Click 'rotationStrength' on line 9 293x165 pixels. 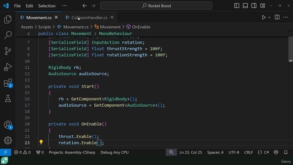tap(127, 55)
